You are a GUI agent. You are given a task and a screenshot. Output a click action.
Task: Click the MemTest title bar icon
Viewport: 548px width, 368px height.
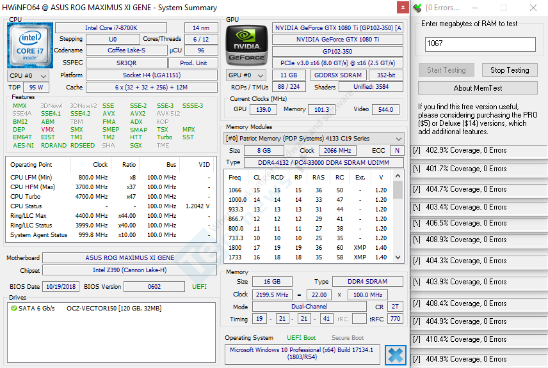[417, 8]
